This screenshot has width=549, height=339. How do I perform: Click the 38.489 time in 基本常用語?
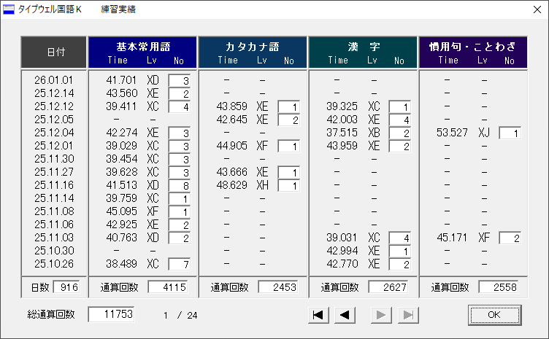[x=121, y=263]
